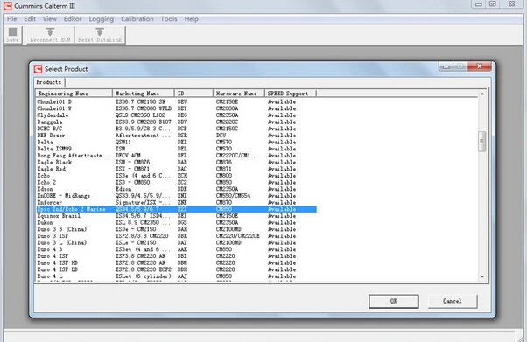Click the list's scroll up arrow

[482, 94]
